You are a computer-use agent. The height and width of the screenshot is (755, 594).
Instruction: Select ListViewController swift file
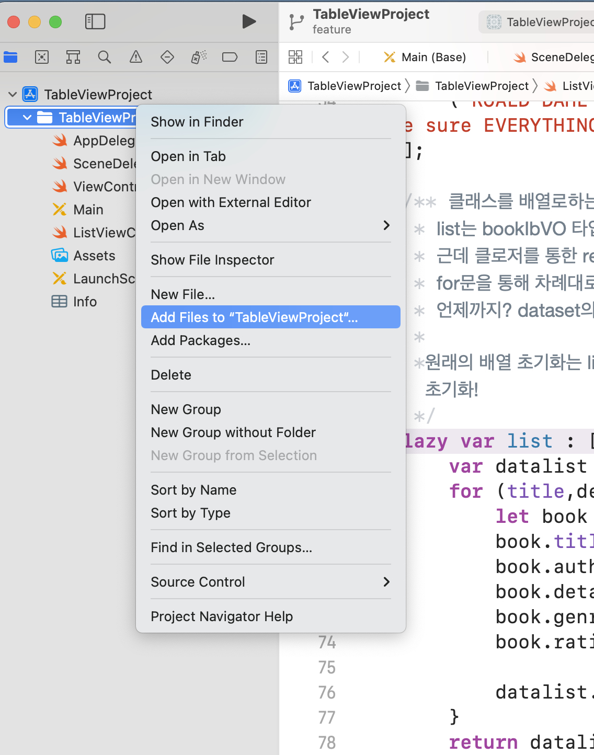[x=94, y=233]
